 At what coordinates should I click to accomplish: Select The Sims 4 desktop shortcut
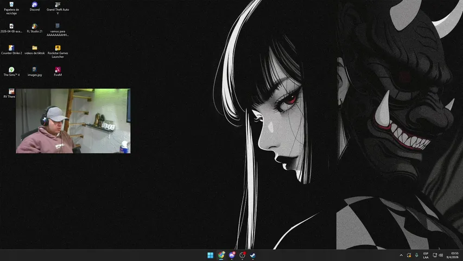coord(11,72)
